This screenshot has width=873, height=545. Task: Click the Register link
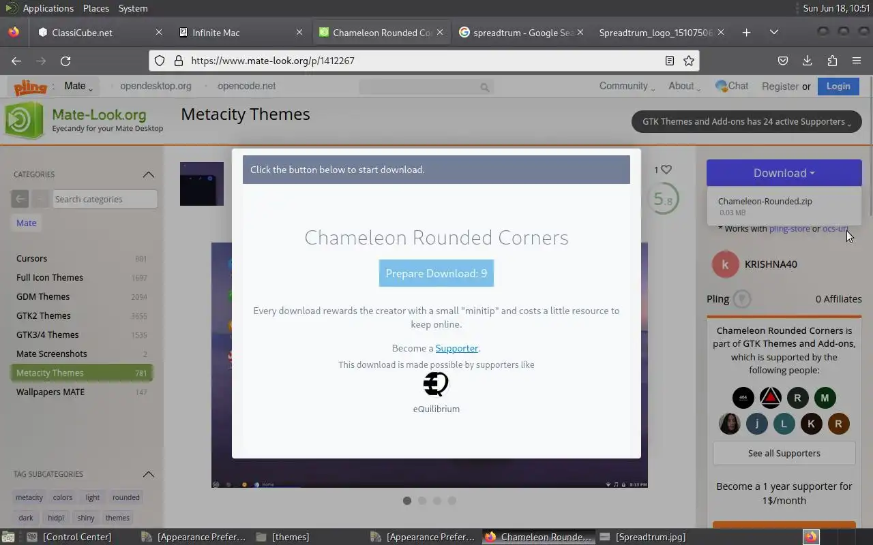point(780,87)
